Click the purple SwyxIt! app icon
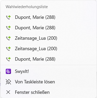This screenshot has width=97, height=98. tap(8, 71)
